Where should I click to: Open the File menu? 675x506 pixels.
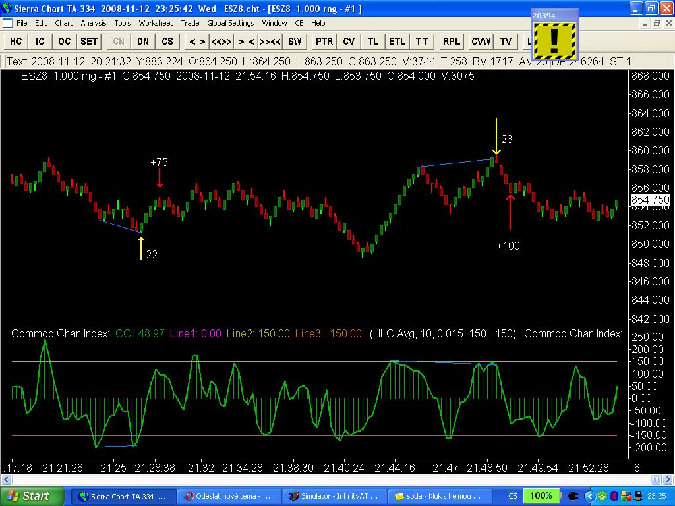22,23
